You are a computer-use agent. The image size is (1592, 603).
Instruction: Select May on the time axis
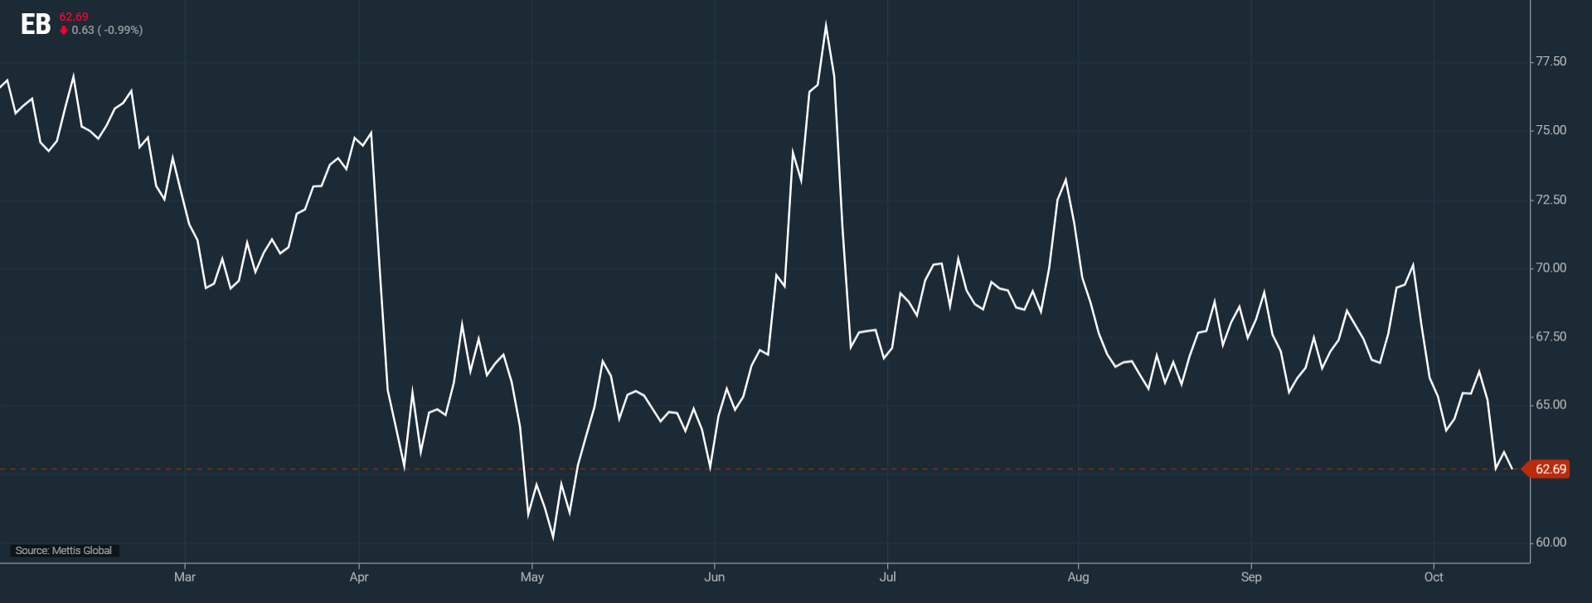pyautogui.click(x=531, y=577)
